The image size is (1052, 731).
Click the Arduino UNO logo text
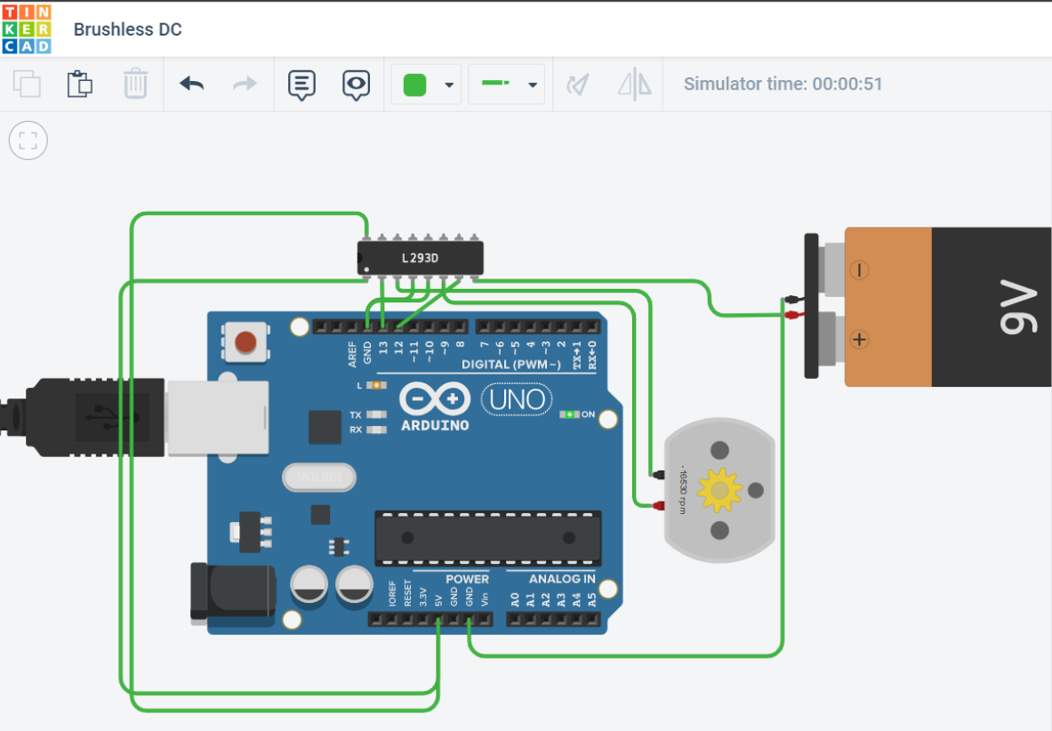517,399
